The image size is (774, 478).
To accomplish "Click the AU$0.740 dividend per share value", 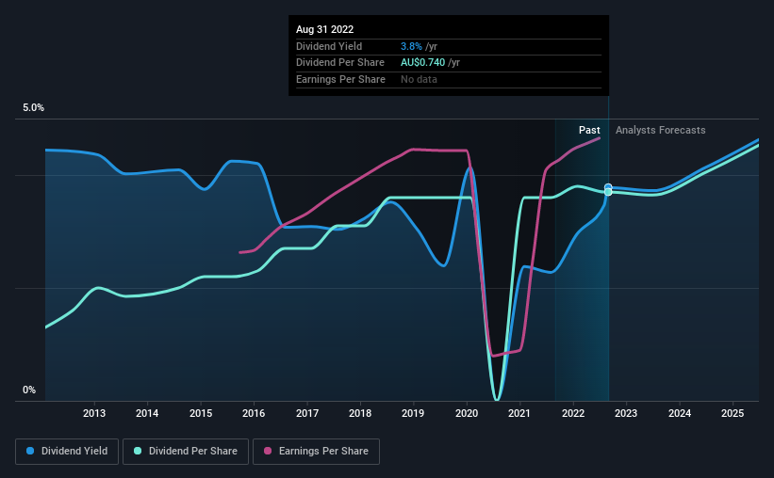I will 422,63.
